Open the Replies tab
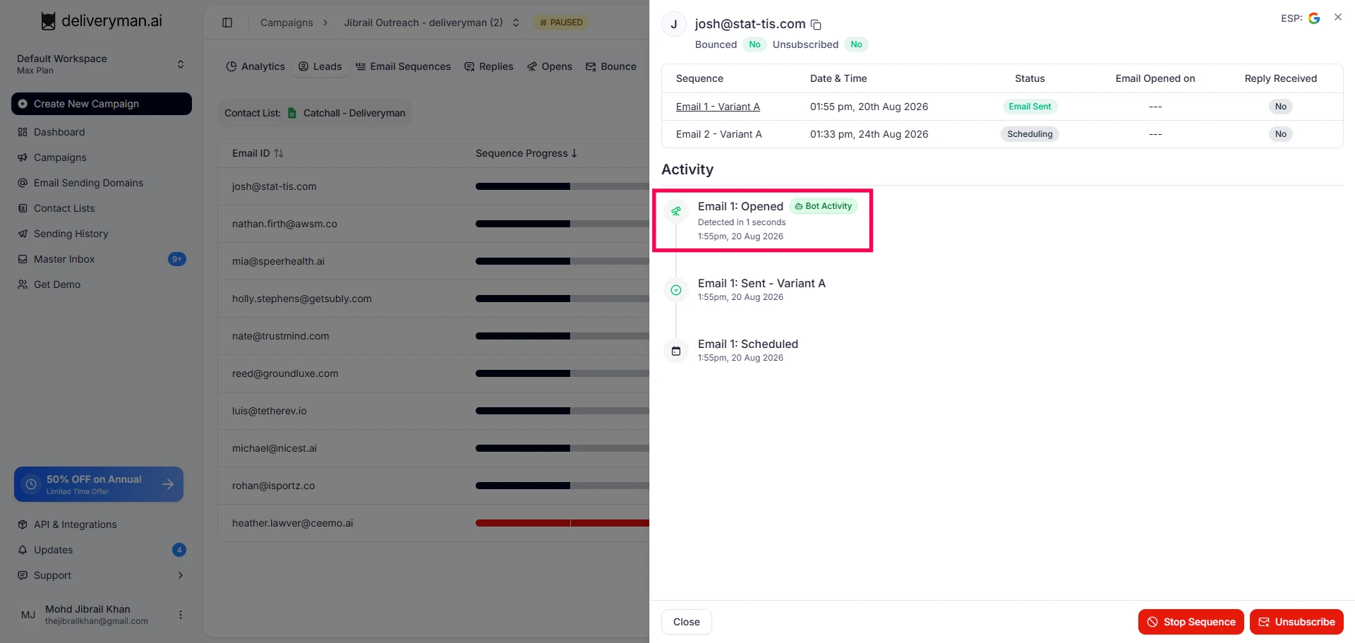This screenshot has width=1355, height=643. [489, 66]
